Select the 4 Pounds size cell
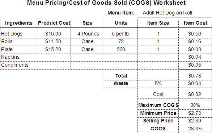 pos(87,33)
